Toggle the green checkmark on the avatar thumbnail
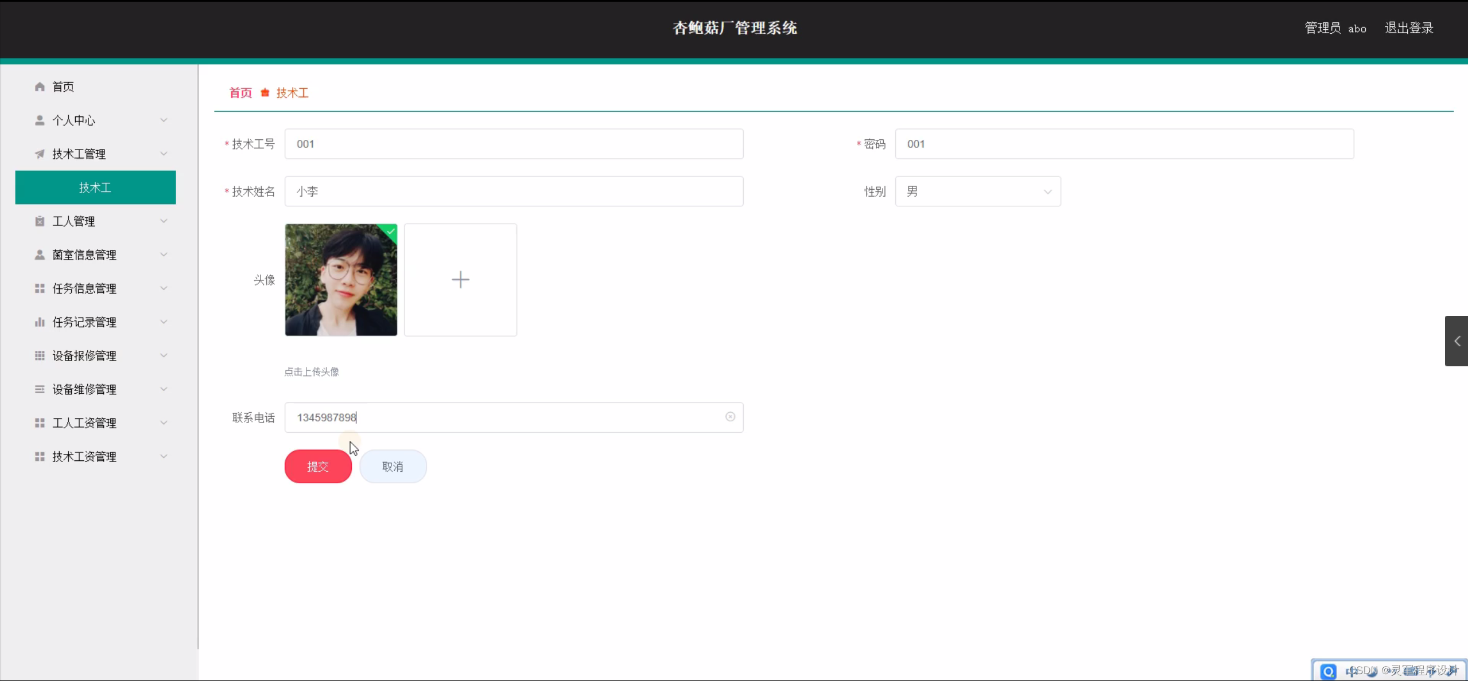Image resolution: width=1468 pixels, height=681 pixels. [390, 230]
